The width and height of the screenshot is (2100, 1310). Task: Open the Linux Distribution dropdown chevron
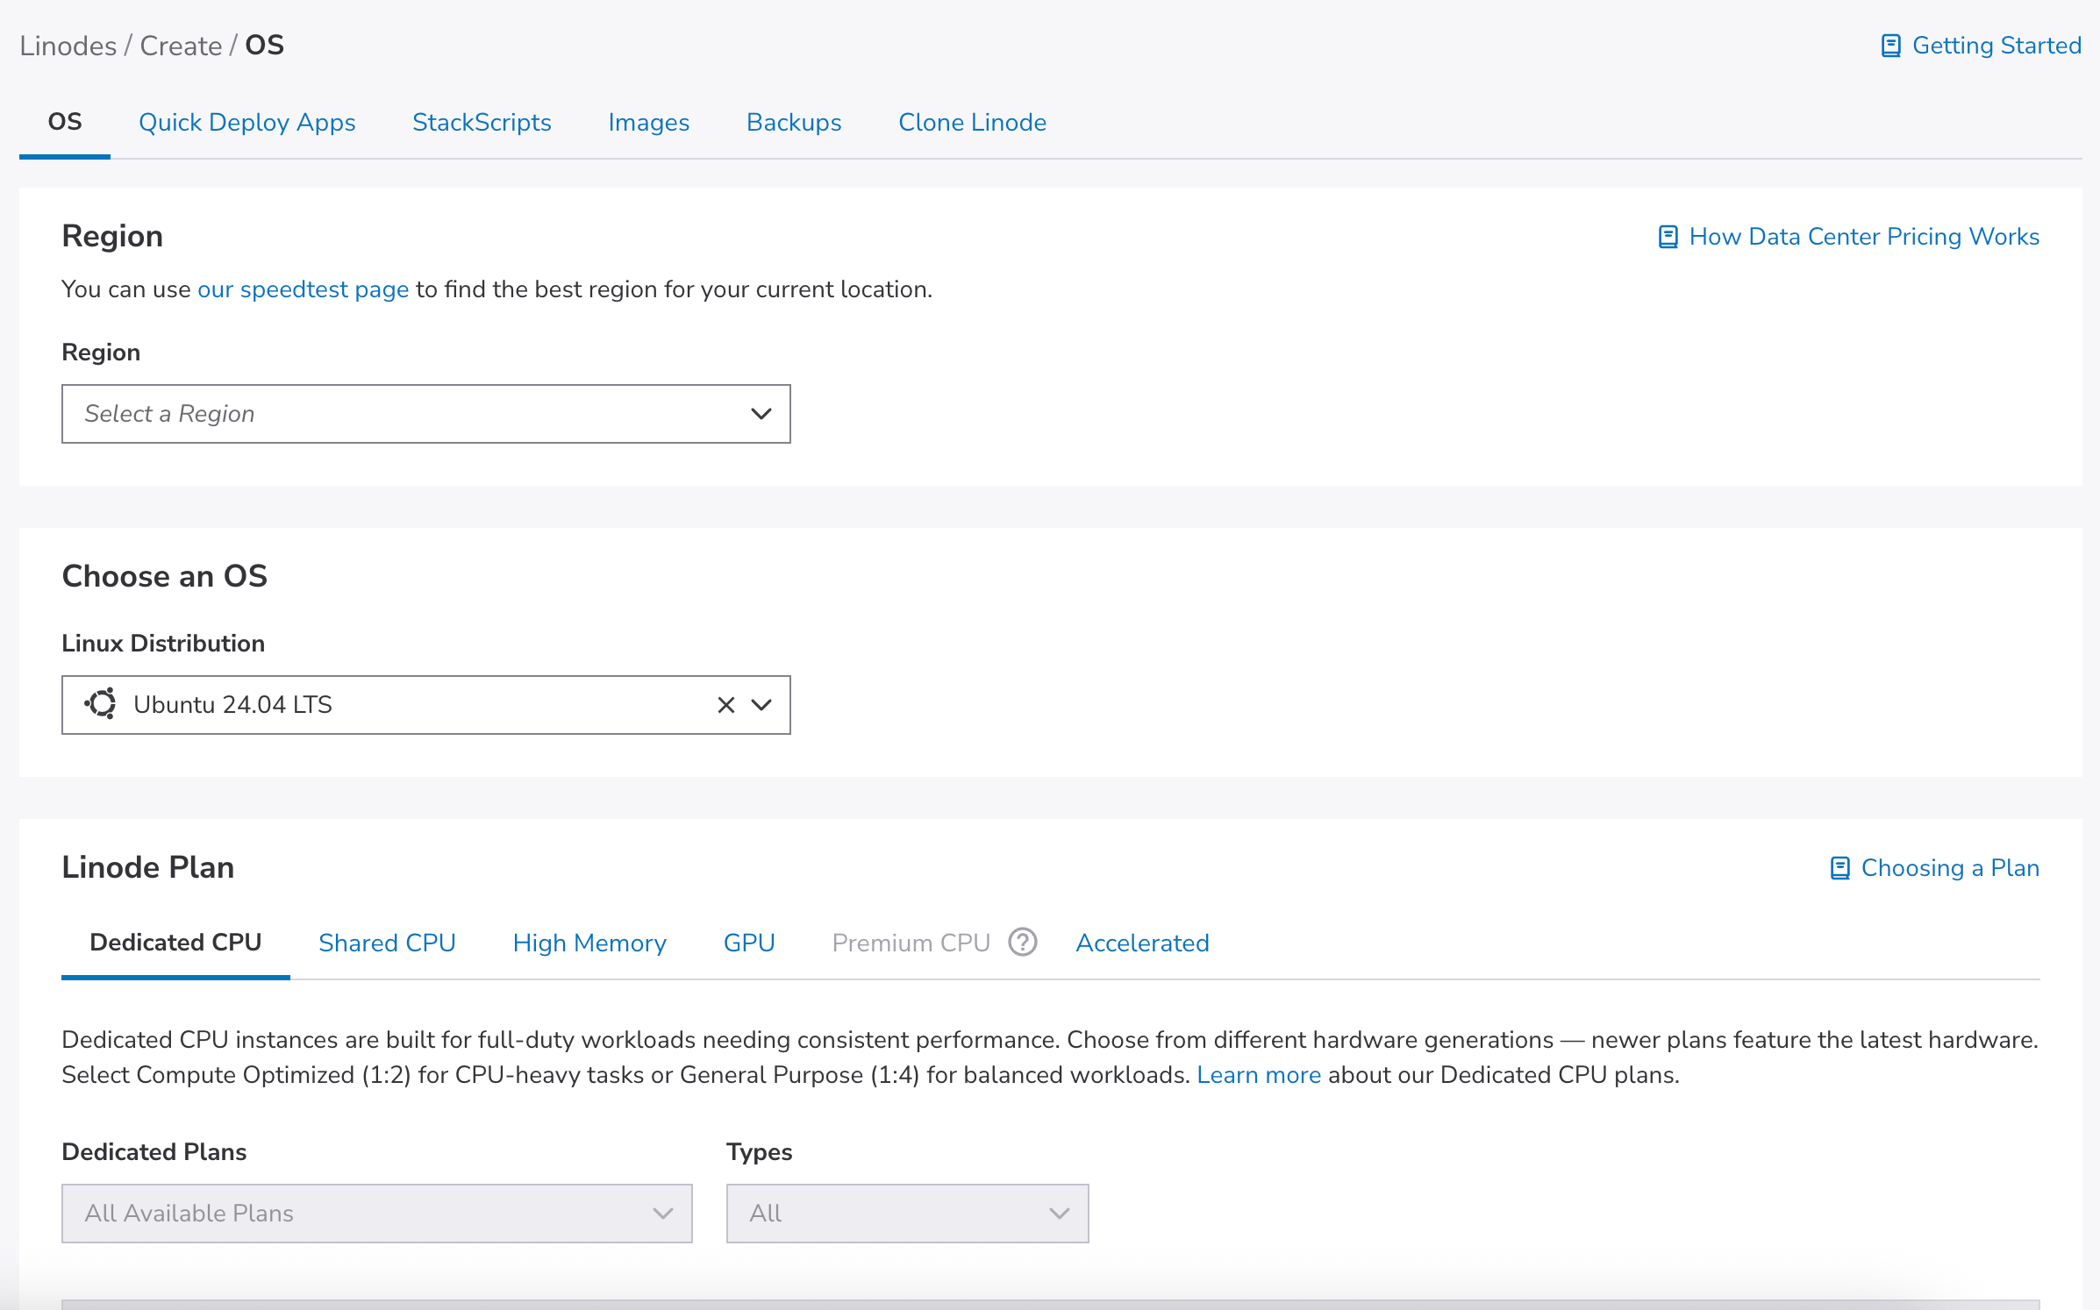click(761, 705)
